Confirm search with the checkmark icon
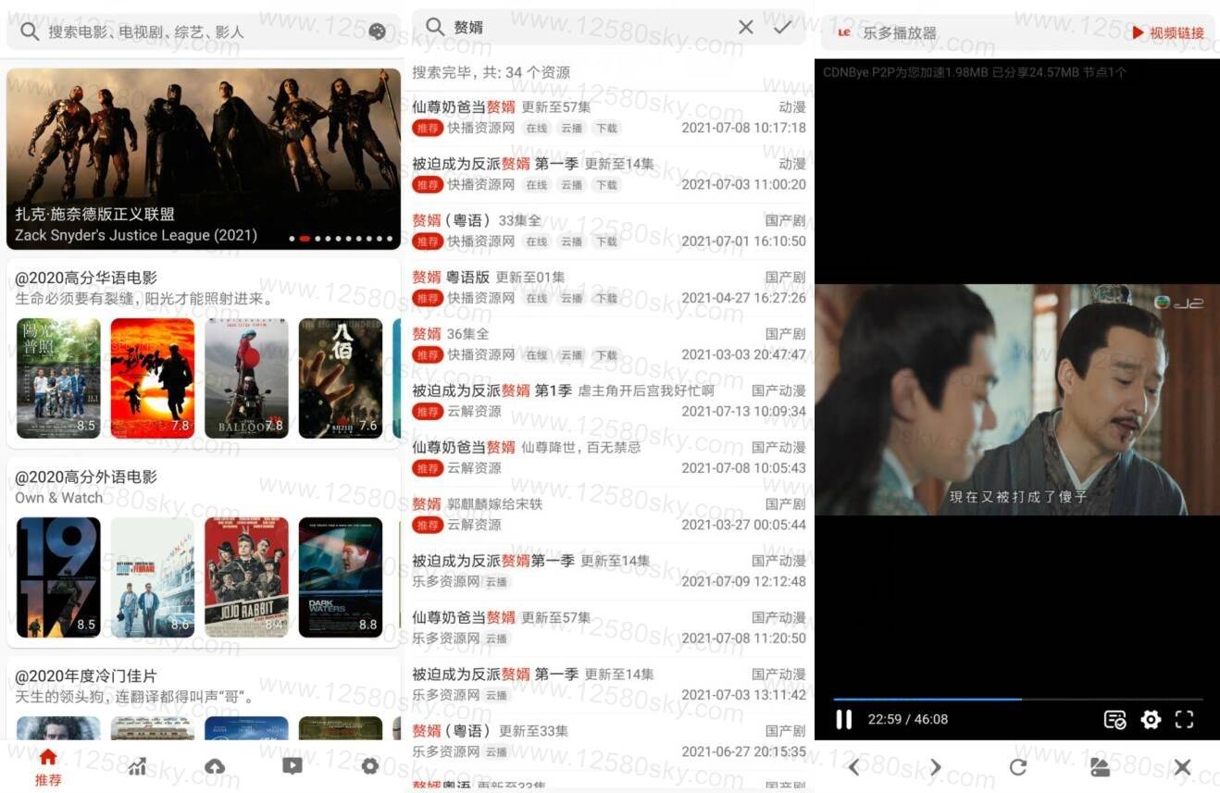The height and width of the screenshot is (793, 1220). point(783,28)
